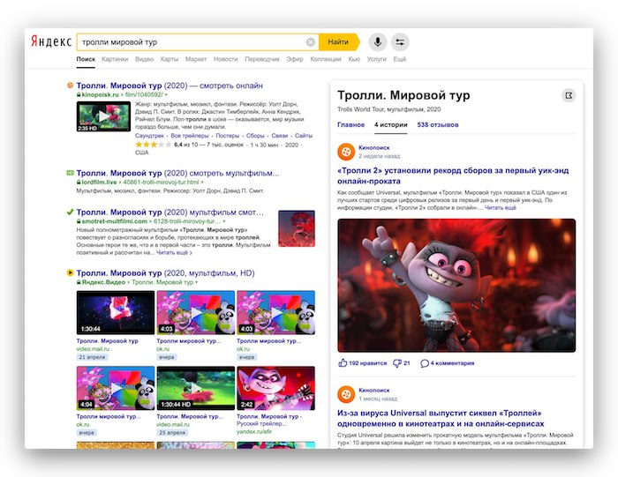Viewport: 618px width, 477px height.
Task: Open the Карты tab
Action: click(x=170, y=59)
